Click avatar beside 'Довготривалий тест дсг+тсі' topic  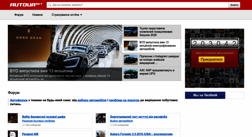tap(101, 118)
